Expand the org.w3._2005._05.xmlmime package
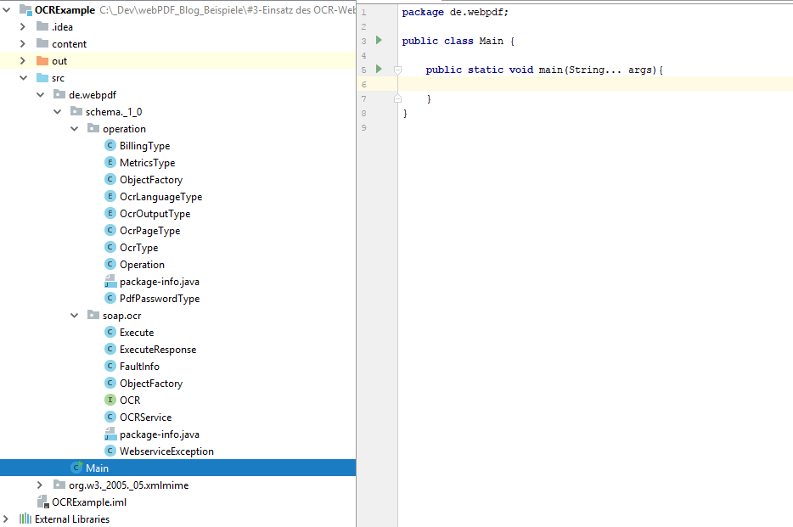Screen dimensions: 793x527 pyautogui.click(x=40, y=485)
